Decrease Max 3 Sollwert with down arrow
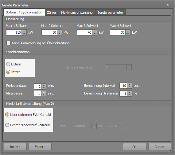 click(x=95, y=34)
